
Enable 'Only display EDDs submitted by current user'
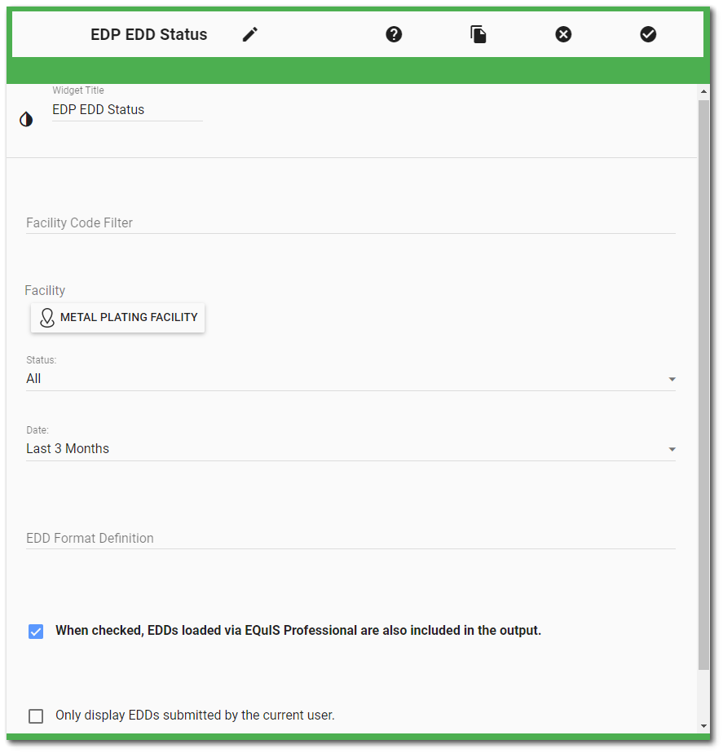pos(36,716)
